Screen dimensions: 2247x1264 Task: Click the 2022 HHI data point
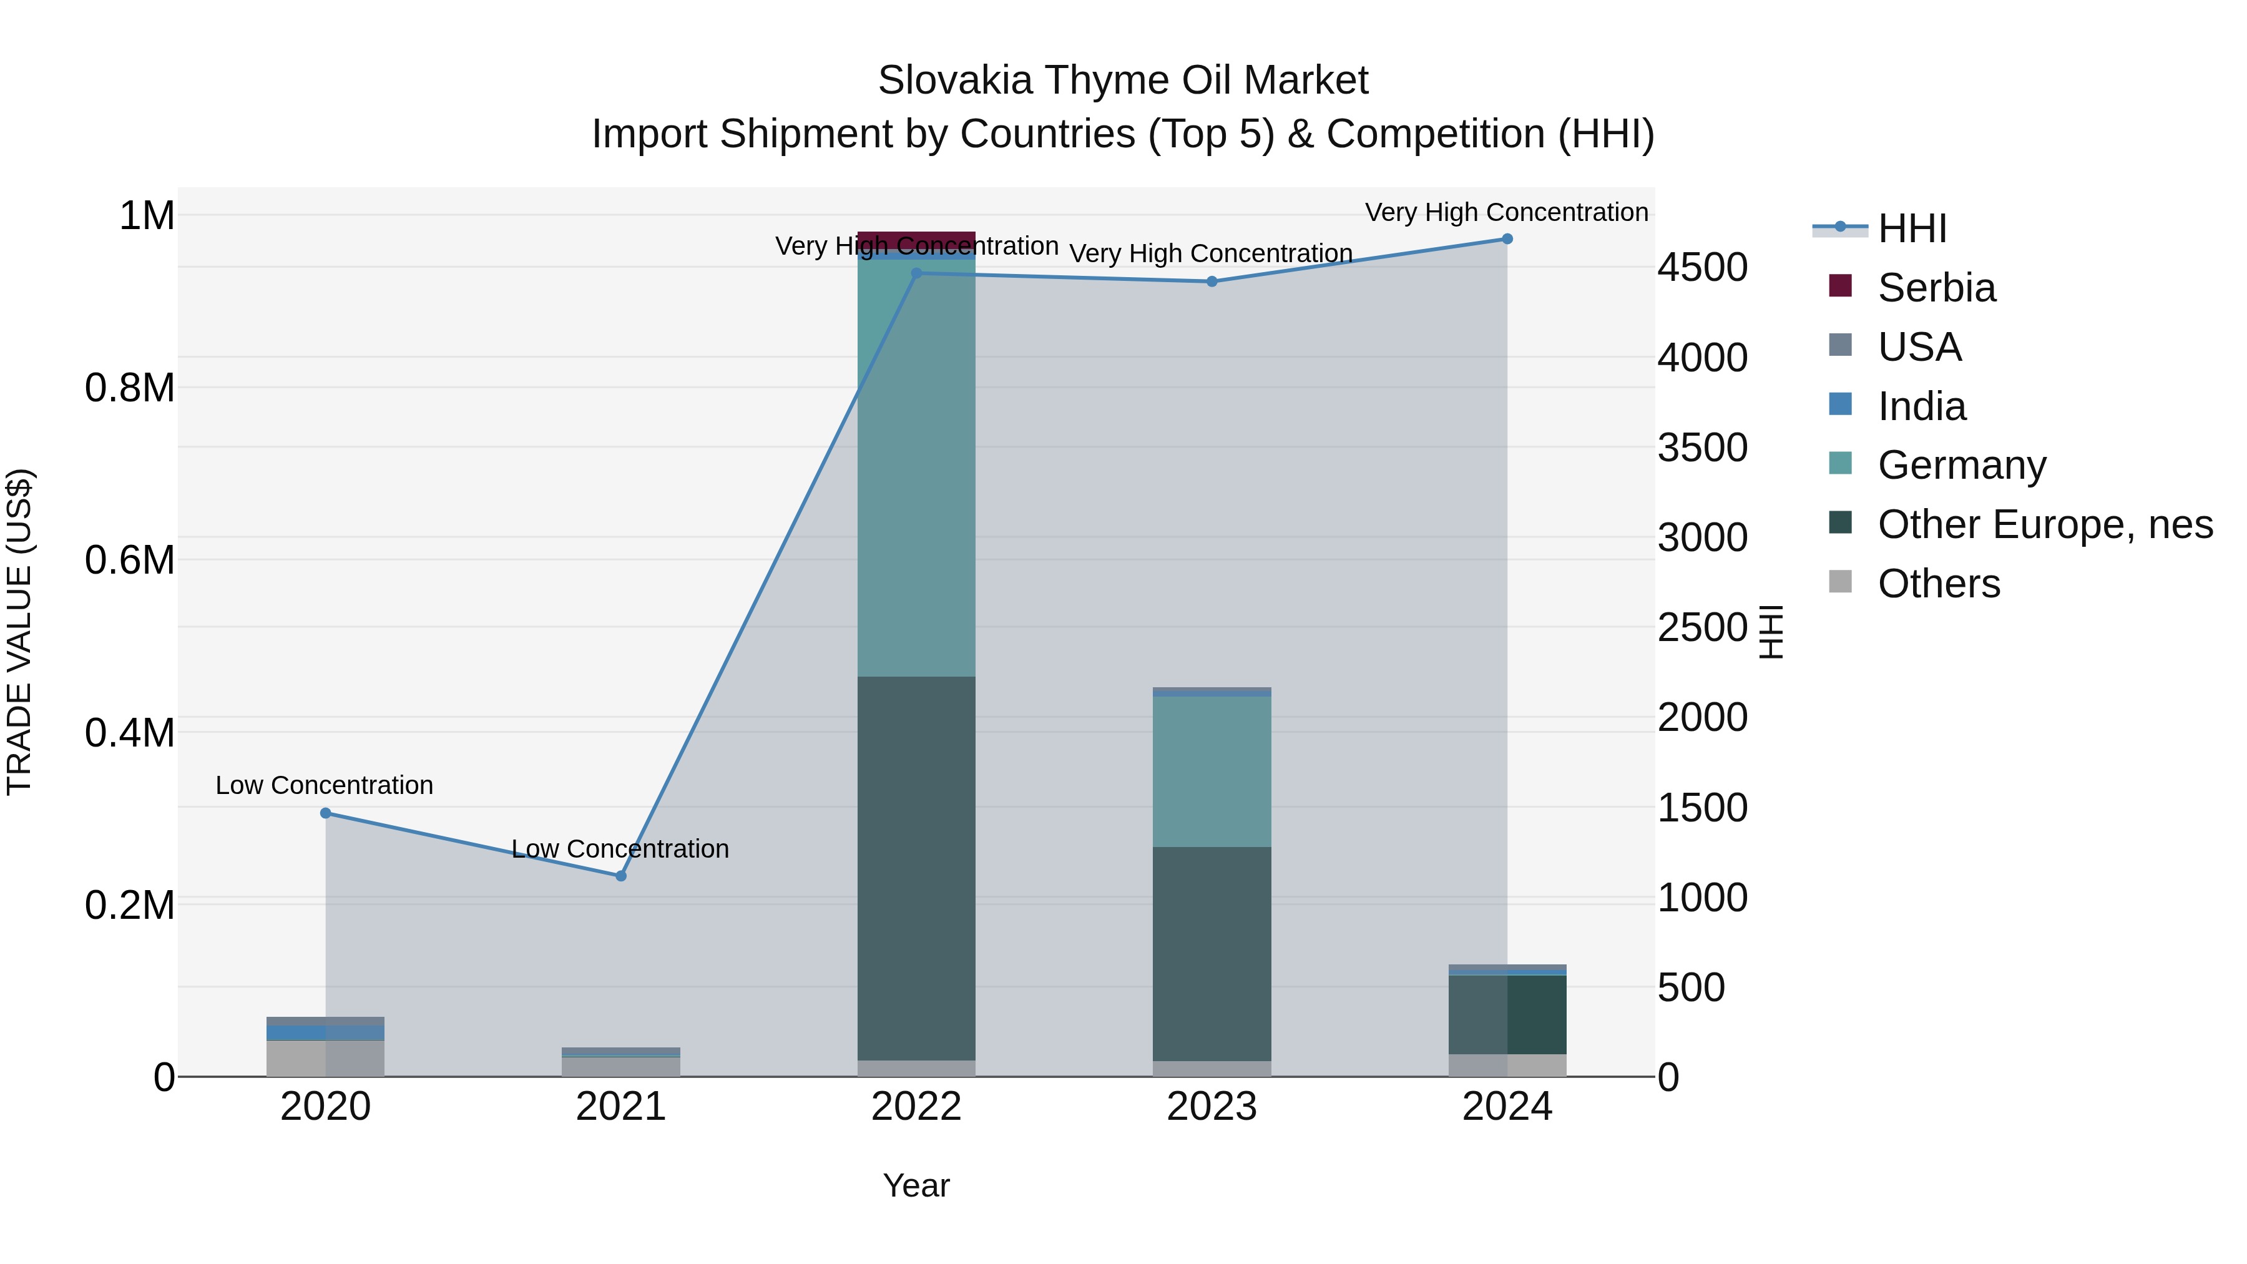[x=916, y=273]
